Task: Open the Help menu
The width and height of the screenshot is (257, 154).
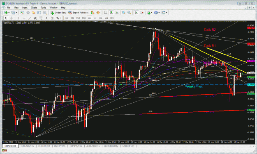Action: [x=63, y=7]
